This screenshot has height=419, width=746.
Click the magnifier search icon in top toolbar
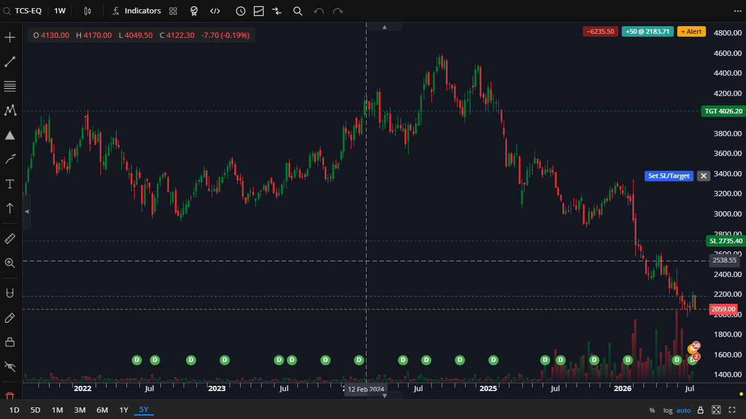coord(297,11)
